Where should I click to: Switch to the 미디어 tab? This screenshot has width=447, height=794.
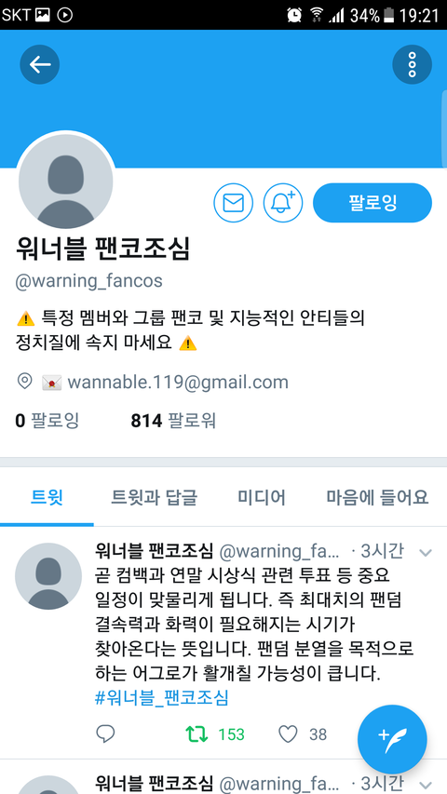click(x=262, y=498)
